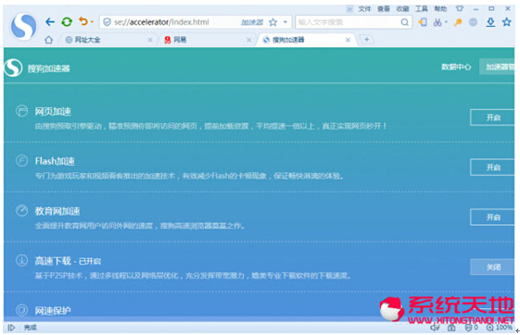Turn on Flash加速 via 开启 button
Image resolution: width=520 pixels, height=335 pixels.
(492, 167)
